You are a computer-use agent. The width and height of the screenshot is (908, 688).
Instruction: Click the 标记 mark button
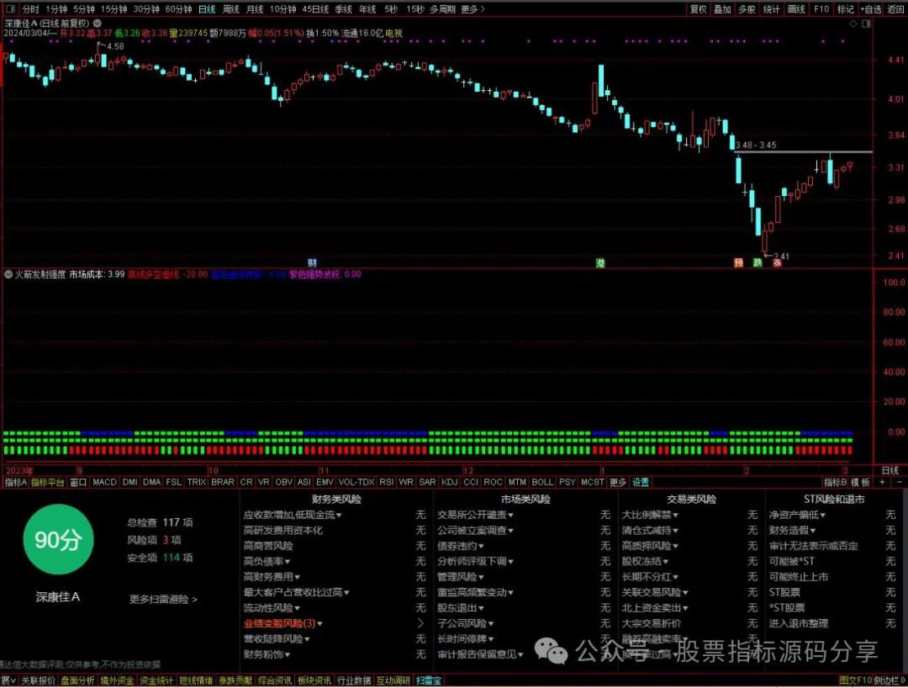[846, 9]
